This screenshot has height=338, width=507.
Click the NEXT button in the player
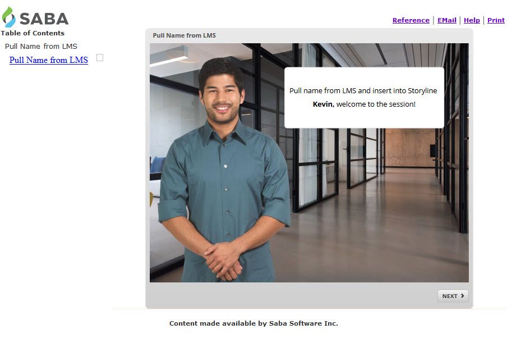click(x=453, y=296)
